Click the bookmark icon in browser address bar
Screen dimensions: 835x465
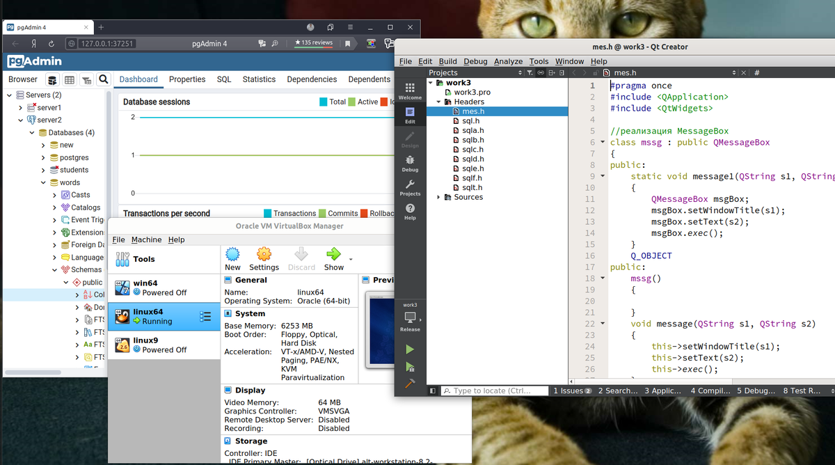pos(347,43)
